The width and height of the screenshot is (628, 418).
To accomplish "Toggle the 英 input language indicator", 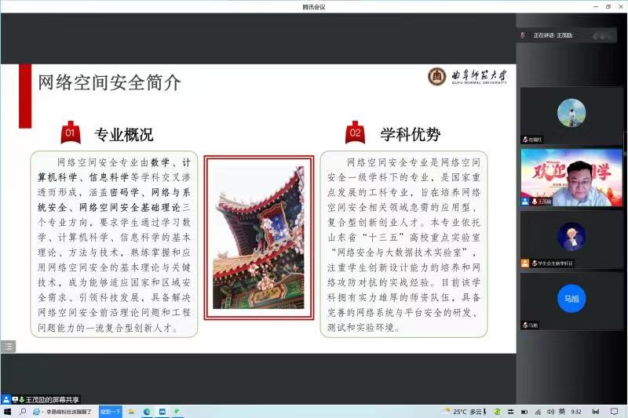I will pos(560,412).
